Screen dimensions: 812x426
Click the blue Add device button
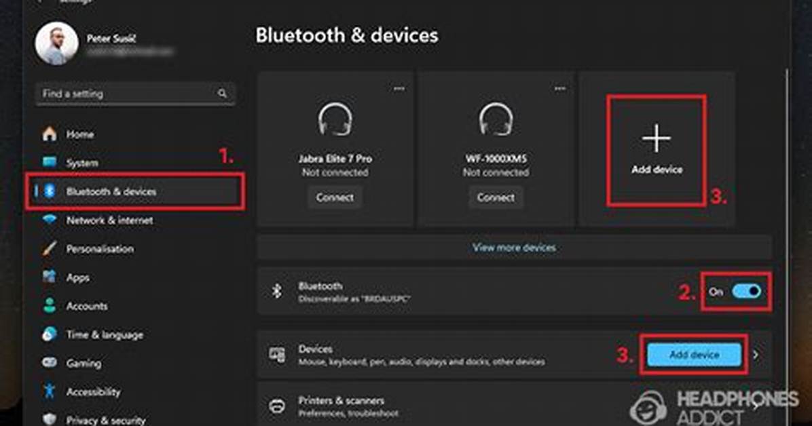click(x=694, y=355)
